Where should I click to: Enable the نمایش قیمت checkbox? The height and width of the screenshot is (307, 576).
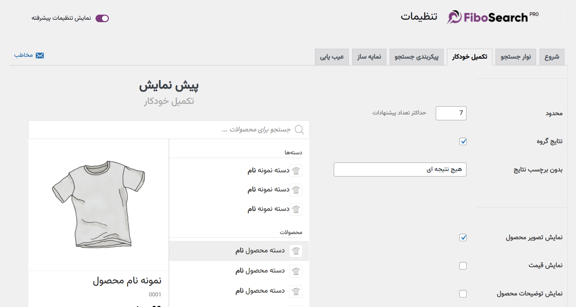coord(463,266)
